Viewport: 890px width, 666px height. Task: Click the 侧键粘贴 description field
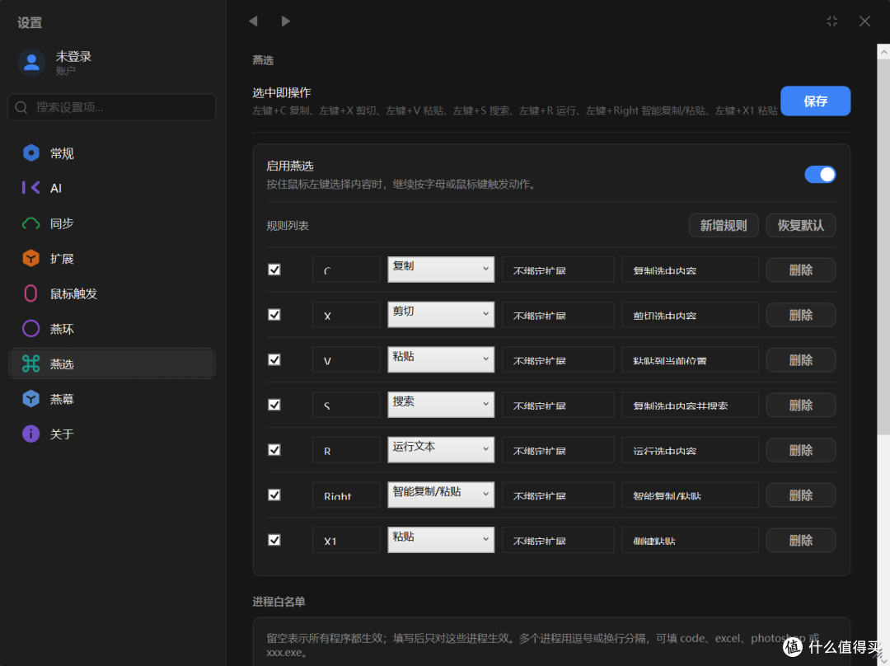(x=691, y=540)
